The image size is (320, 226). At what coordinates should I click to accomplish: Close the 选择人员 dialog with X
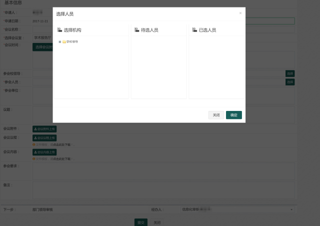(240, 13)
